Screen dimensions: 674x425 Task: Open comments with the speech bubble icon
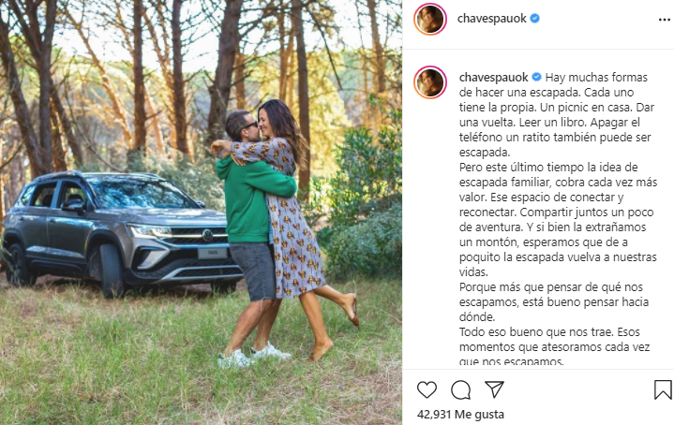pos(460,389)
